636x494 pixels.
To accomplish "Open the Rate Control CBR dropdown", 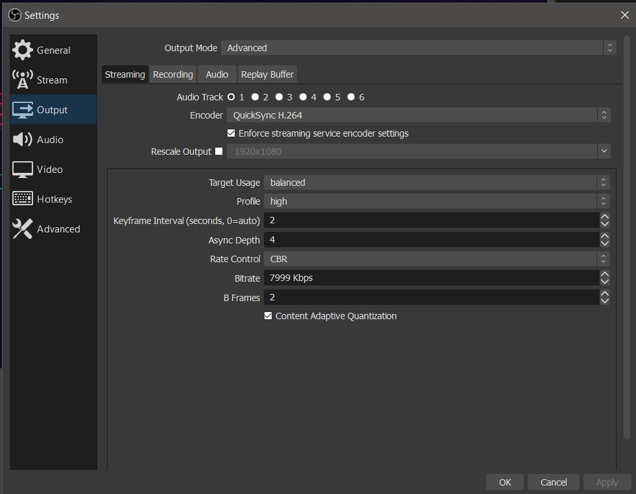I will pyautogui.click(x=437, y=259).
